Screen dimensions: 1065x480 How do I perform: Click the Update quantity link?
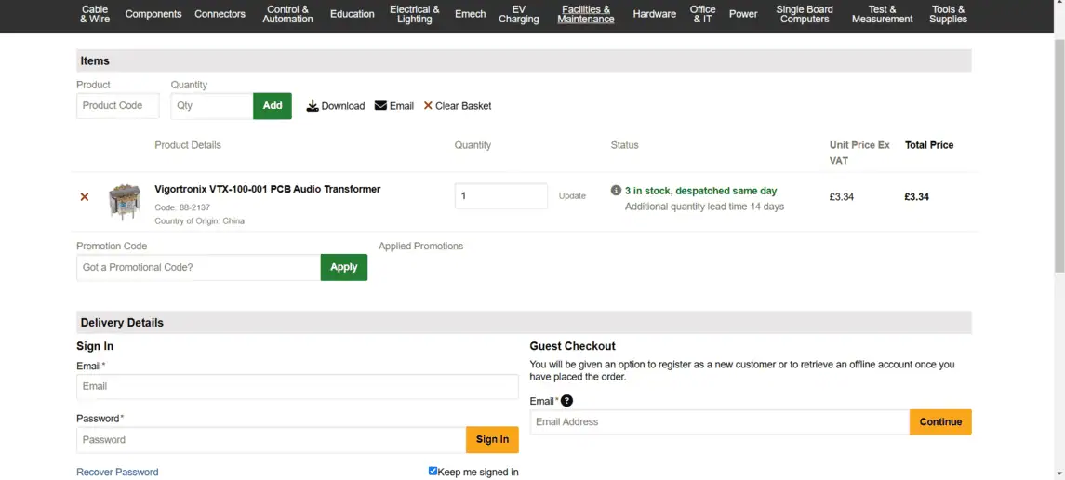point(572,196)
